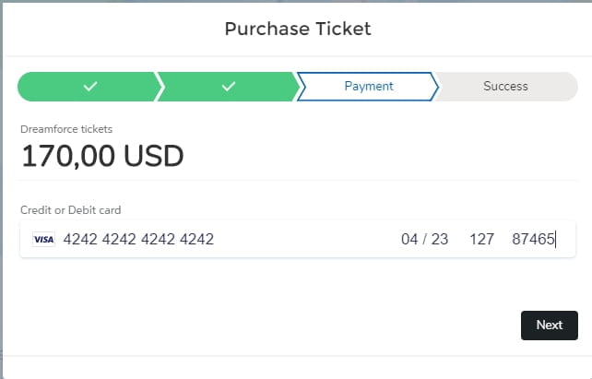Focus the CVC field showing 127
592x379 pixels.
[481, 240]
